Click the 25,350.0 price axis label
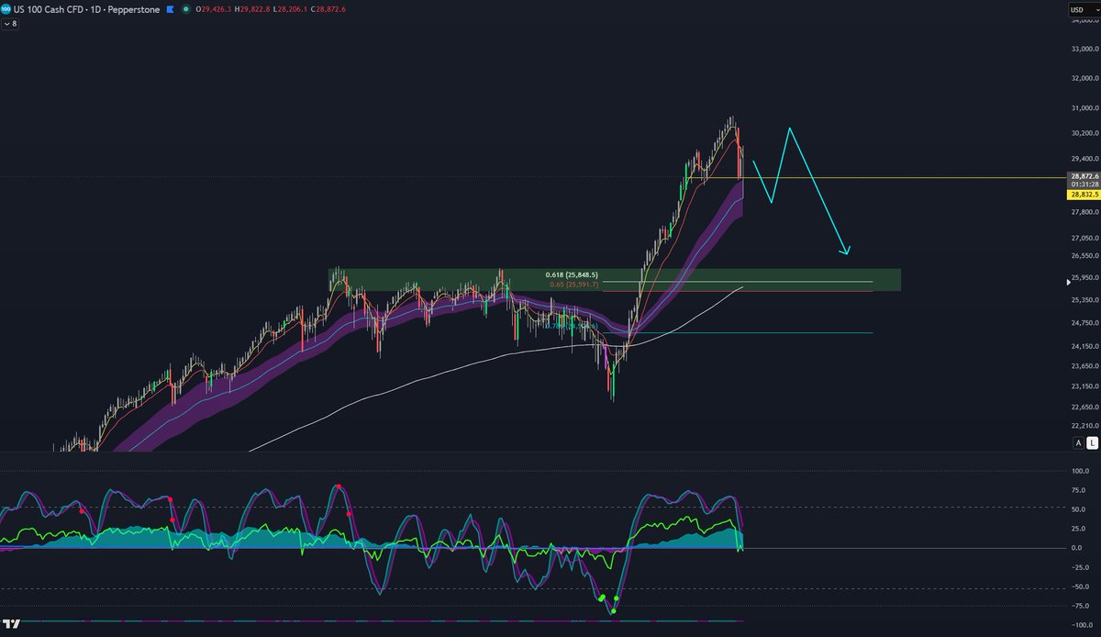The image size is (1101, 637). click(1084, 300)
